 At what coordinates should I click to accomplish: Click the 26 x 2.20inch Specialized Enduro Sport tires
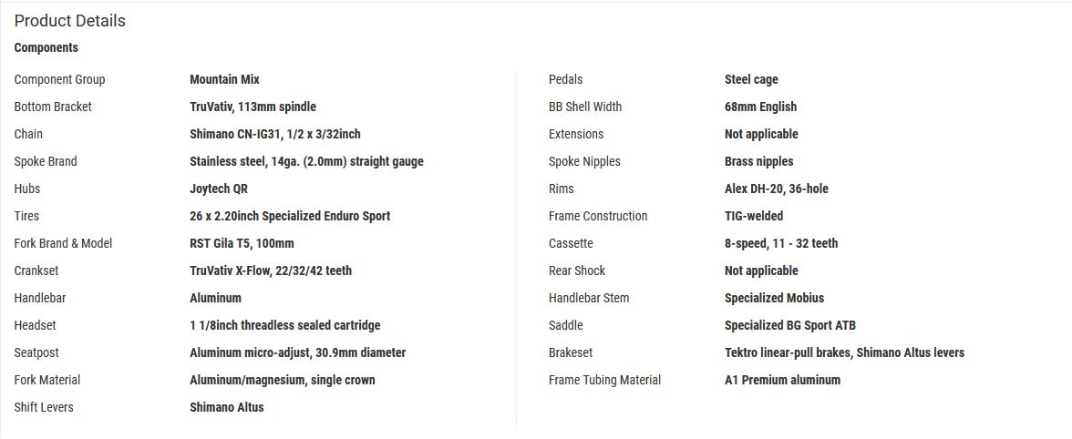[290, 217]
